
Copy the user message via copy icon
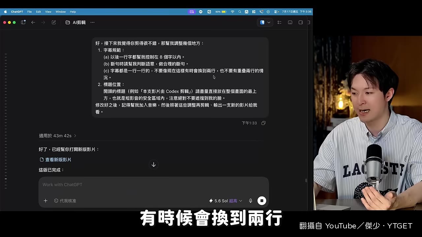coord(263,123)
